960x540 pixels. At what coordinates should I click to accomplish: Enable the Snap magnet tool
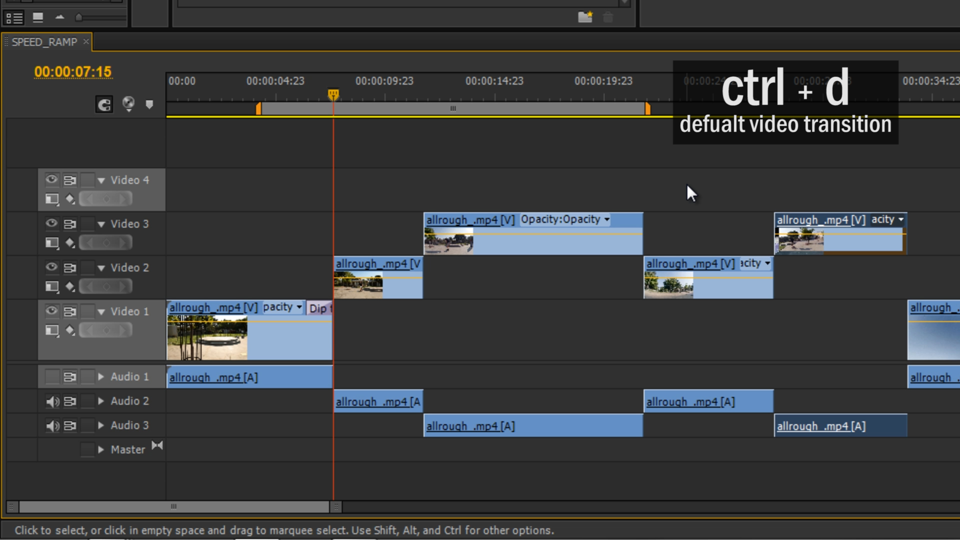(104, 104)
